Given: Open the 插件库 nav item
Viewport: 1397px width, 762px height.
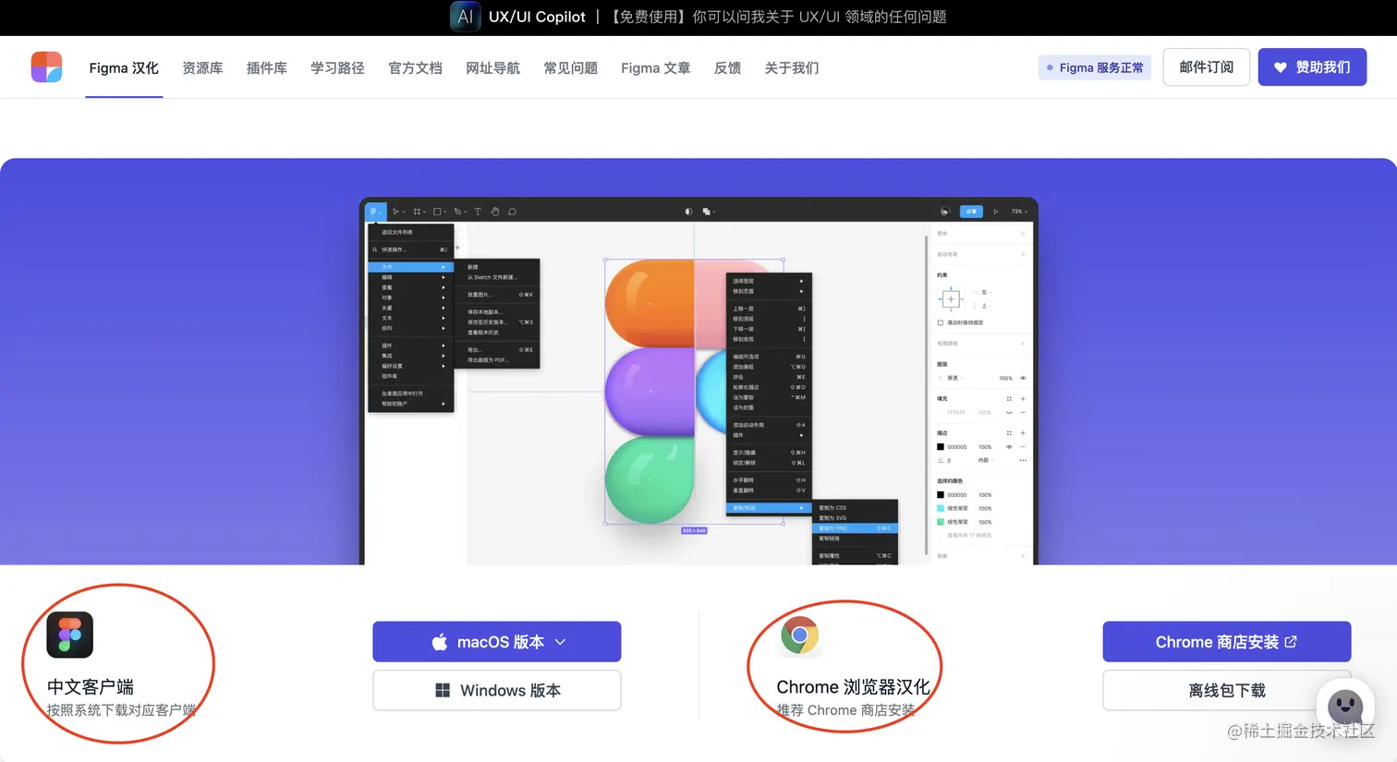Looking at the screenshot, I should 267,68.
